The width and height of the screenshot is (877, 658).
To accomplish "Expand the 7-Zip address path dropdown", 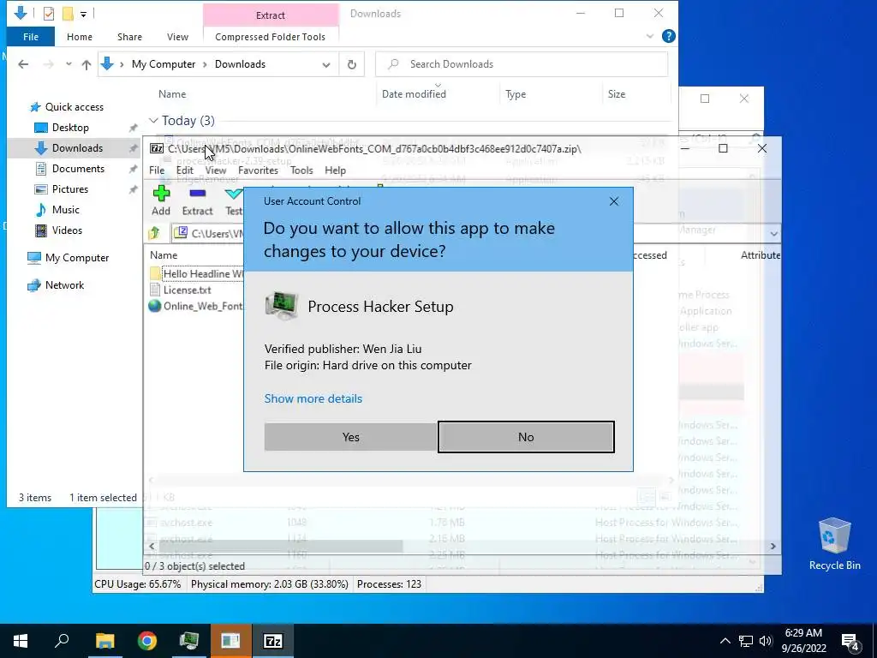I will coord(773,233).
